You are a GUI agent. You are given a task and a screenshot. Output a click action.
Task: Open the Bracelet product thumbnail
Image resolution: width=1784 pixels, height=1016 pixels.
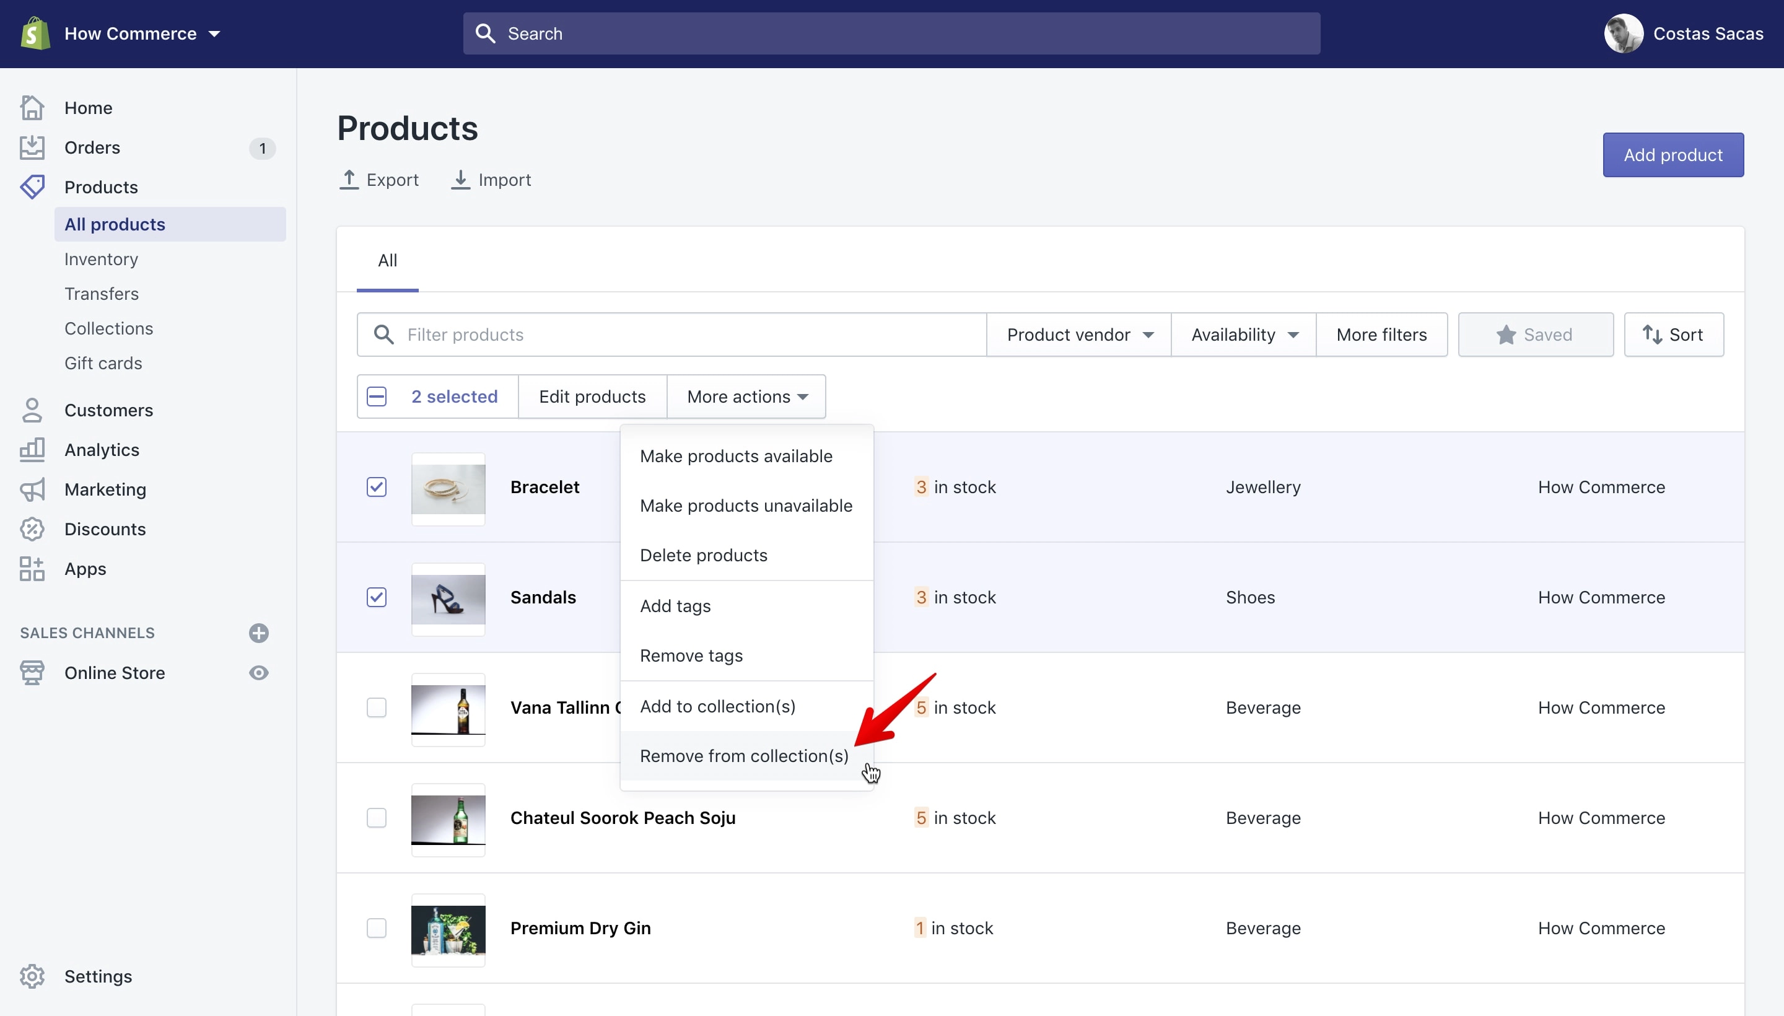point(448,489)
